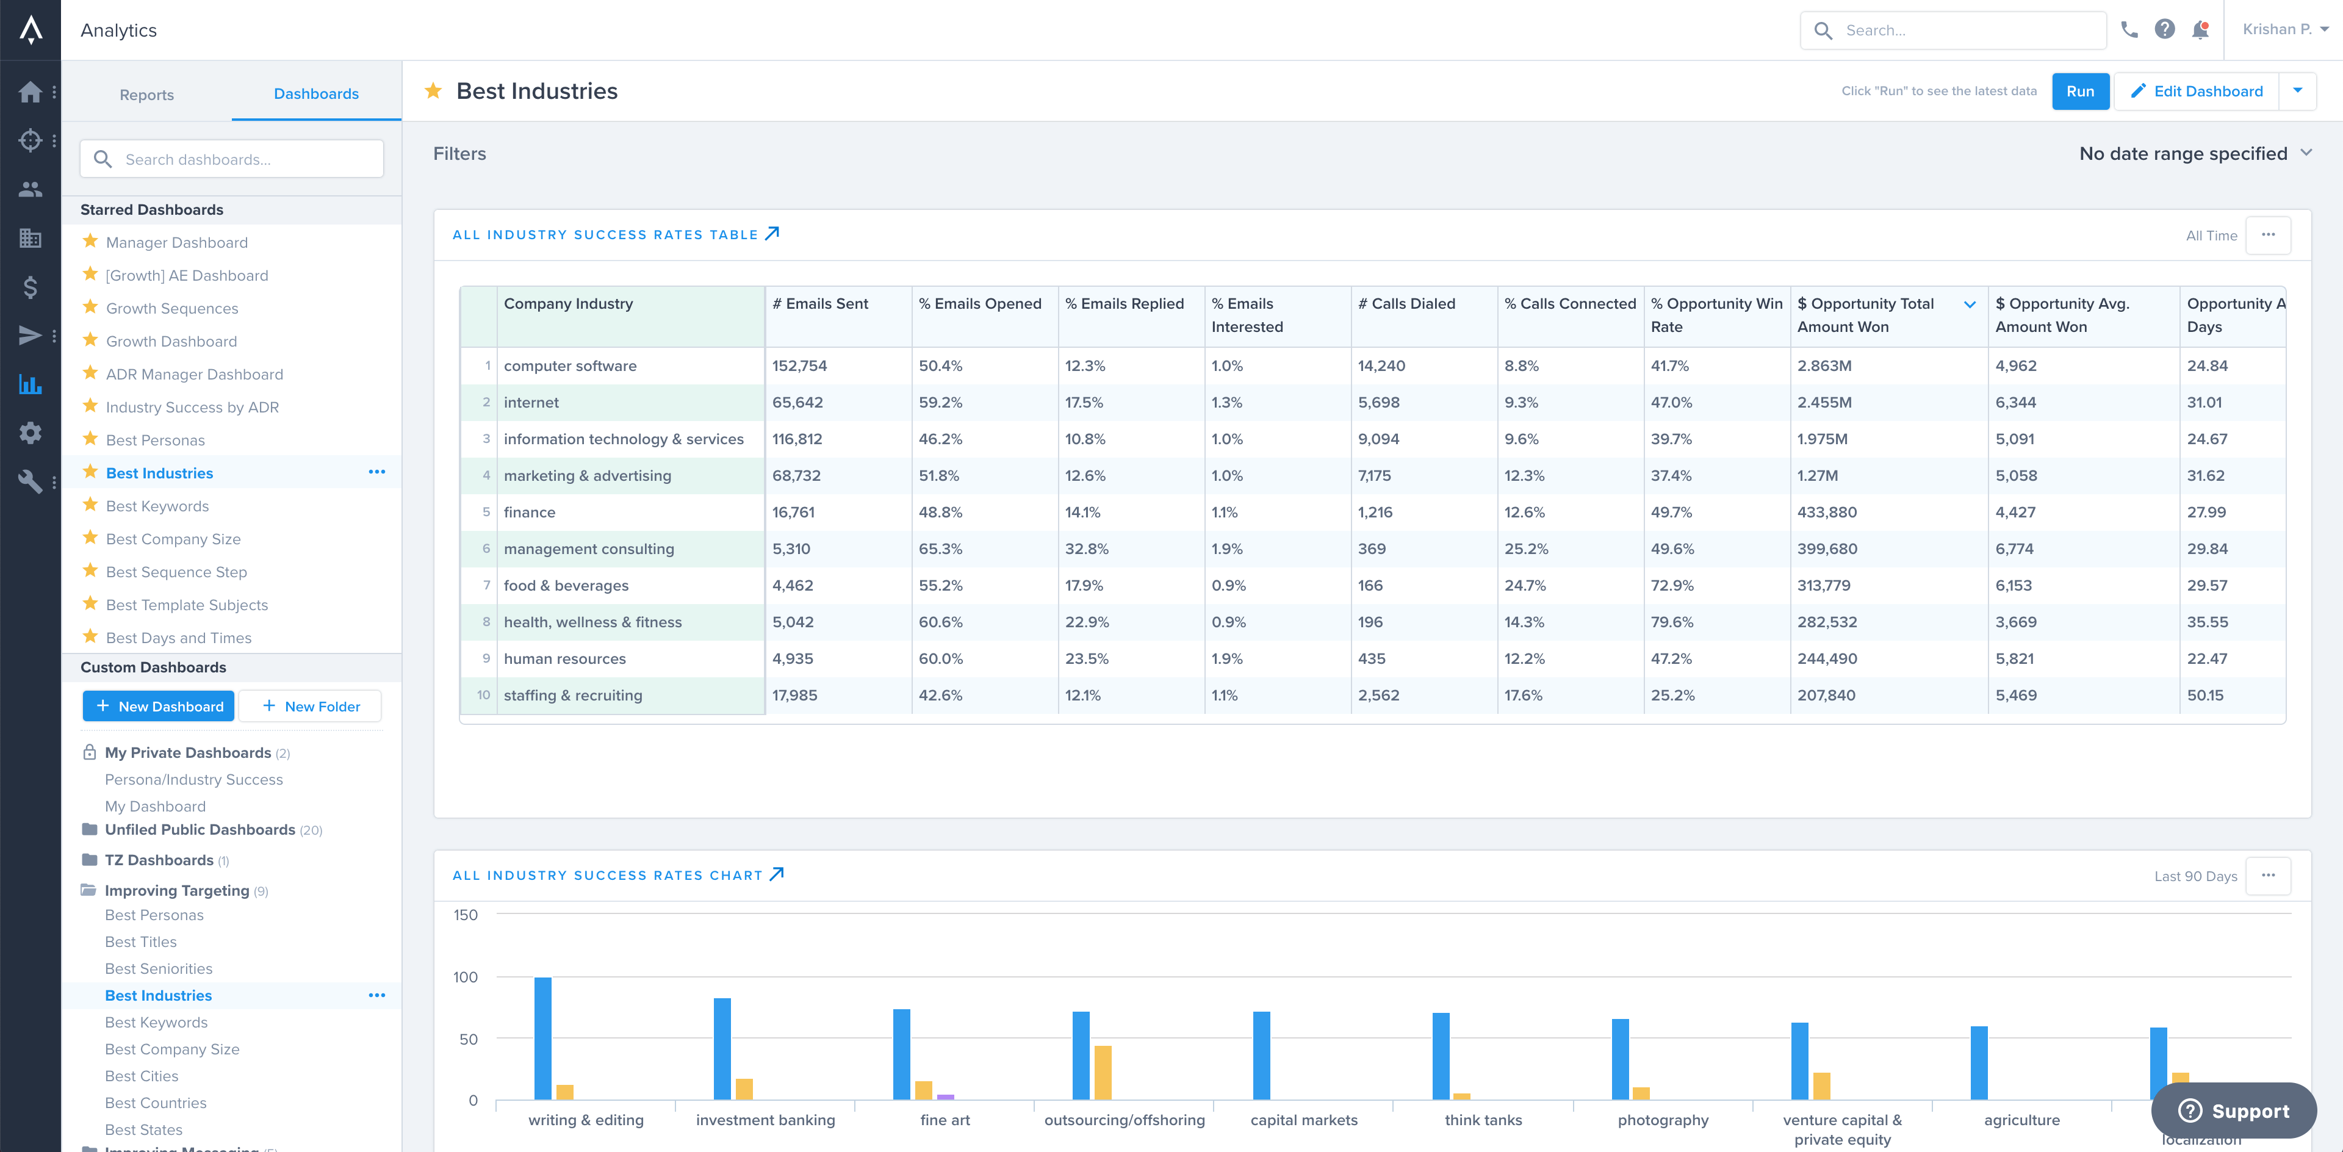This screenshot has width=2343, height=1152.
Task: Click the phone dialer icon in header
Action: tap(2129, 30)
